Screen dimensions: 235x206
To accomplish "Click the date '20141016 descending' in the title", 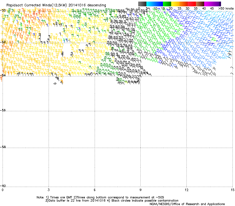I will tap(87, 5).
